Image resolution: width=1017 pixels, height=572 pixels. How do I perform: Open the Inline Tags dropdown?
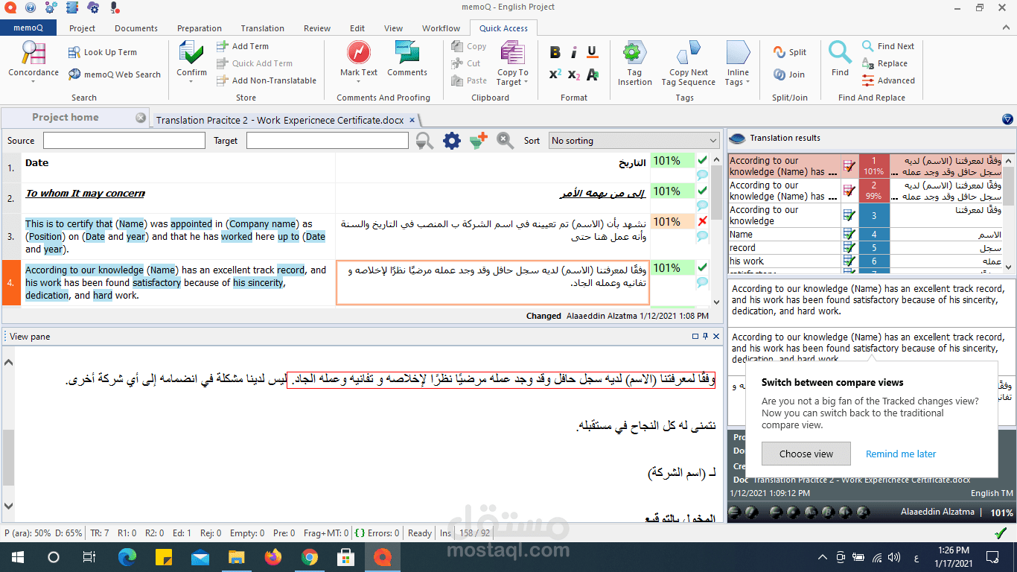coord(738,63)
